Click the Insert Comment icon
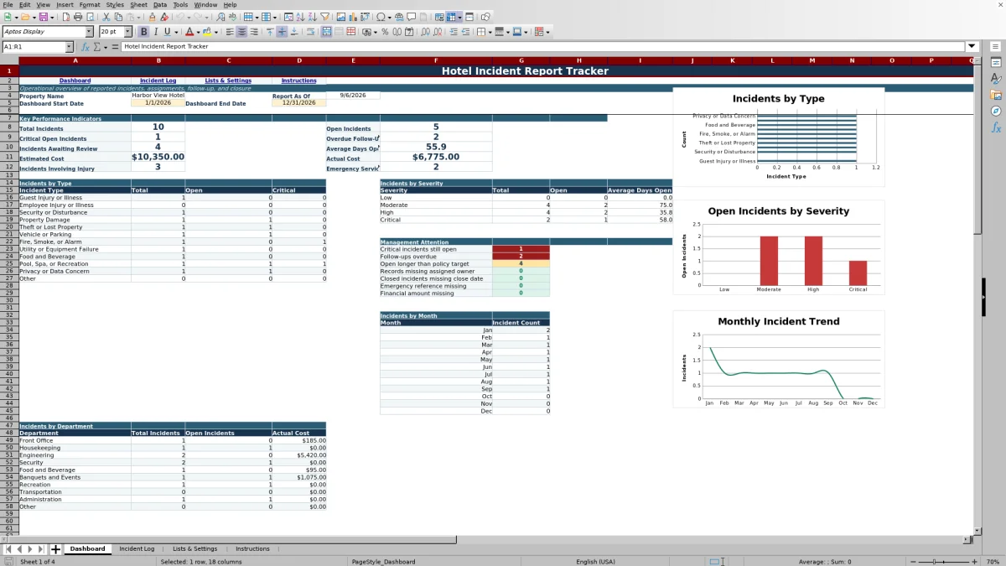The width and height of the screenshot is (1006, 566). [412, 17]
